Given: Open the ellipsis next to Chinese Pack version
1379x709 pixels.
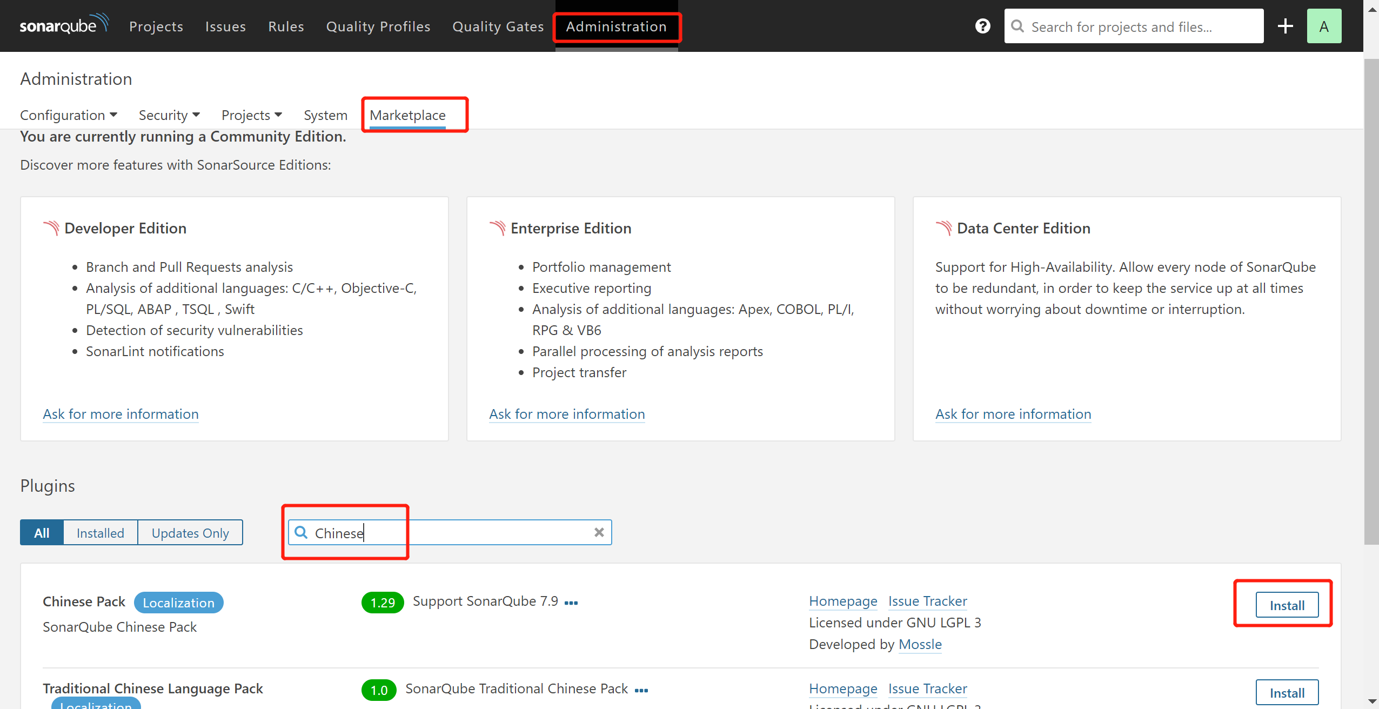Looking at the screenshot, I should pos(571,601).
